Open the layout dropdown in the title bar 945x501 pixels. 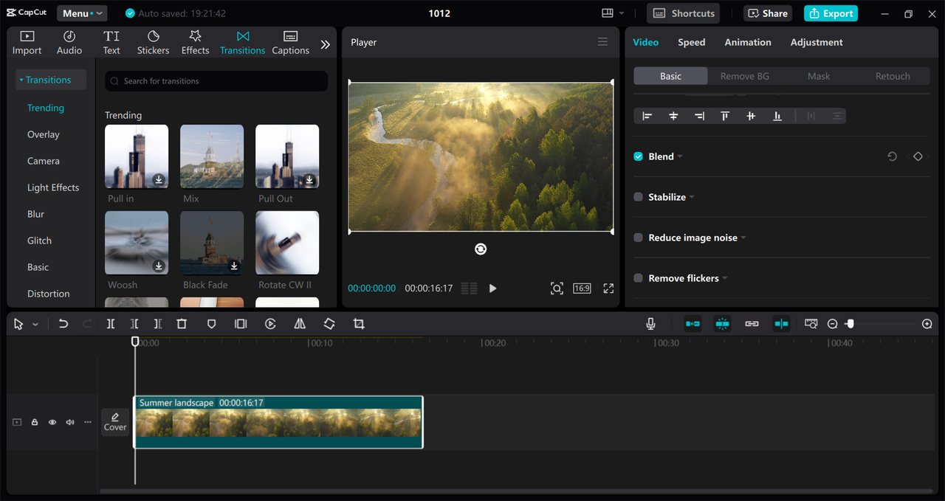coord(612,13)
